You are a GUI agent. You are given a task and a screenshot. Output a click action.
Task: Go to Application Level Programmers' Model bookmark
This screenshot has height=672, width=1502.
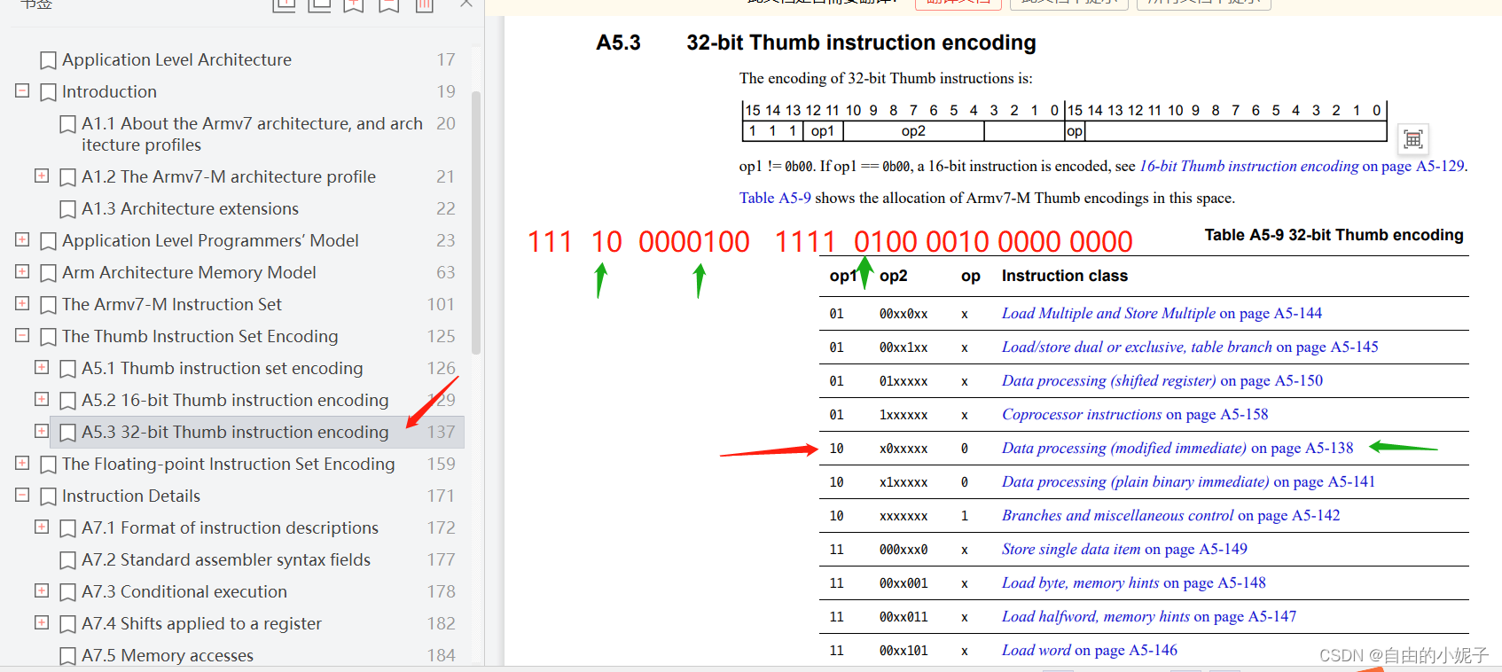click(x=210, y=241)
